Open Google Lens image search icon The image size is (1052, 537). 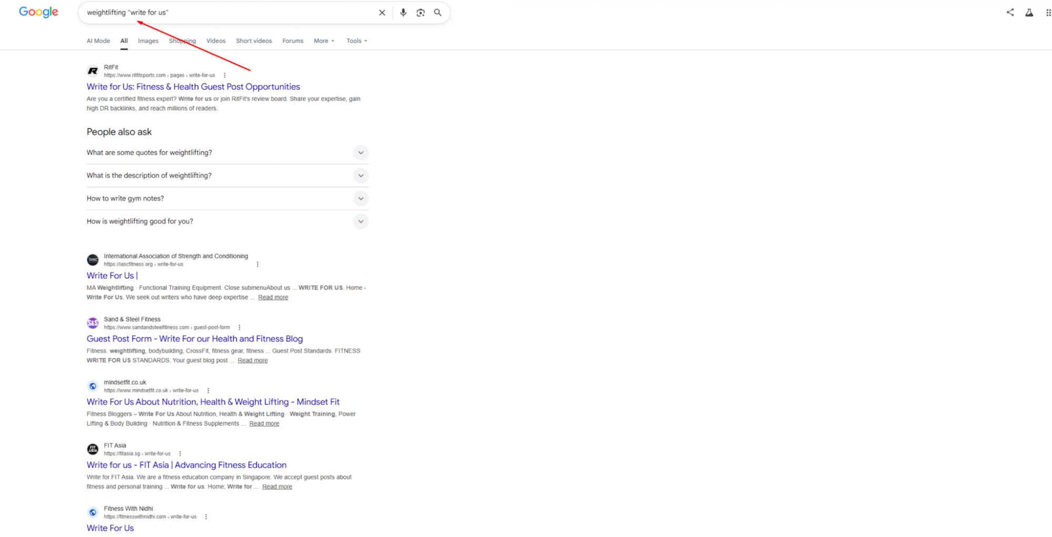pos(420,13)
